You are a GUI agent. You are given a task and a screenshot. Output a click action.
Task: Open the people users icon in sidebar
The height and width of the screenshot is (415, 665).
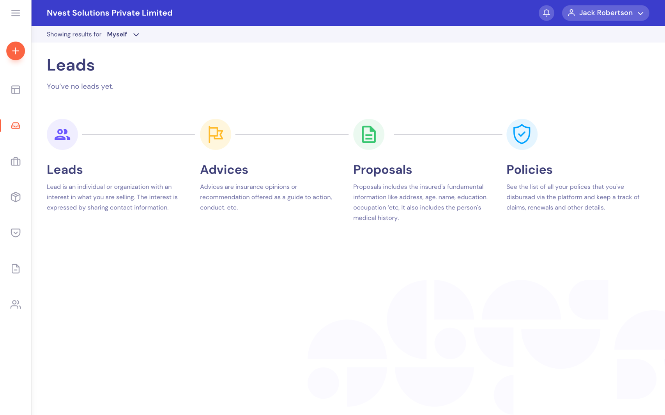coord(16,304)
